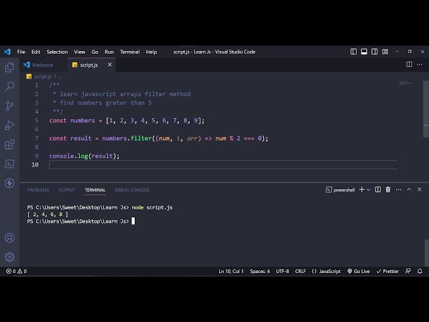
Task: Open the Edit menu
Action: click(36, 52)
